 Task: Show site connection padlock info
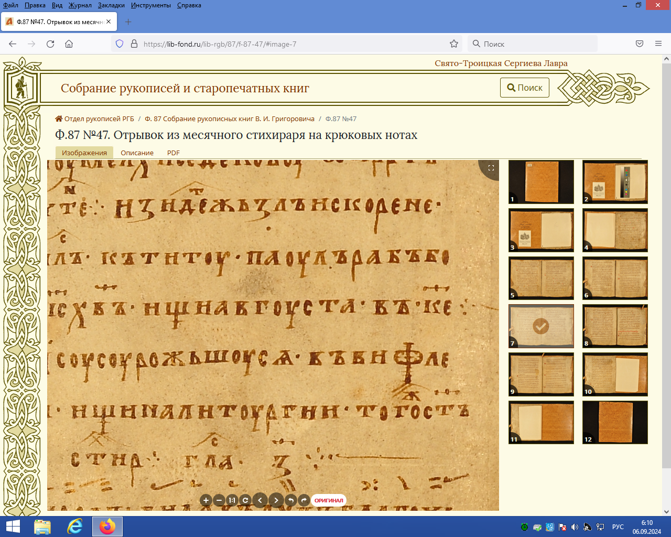pos(134,44)
